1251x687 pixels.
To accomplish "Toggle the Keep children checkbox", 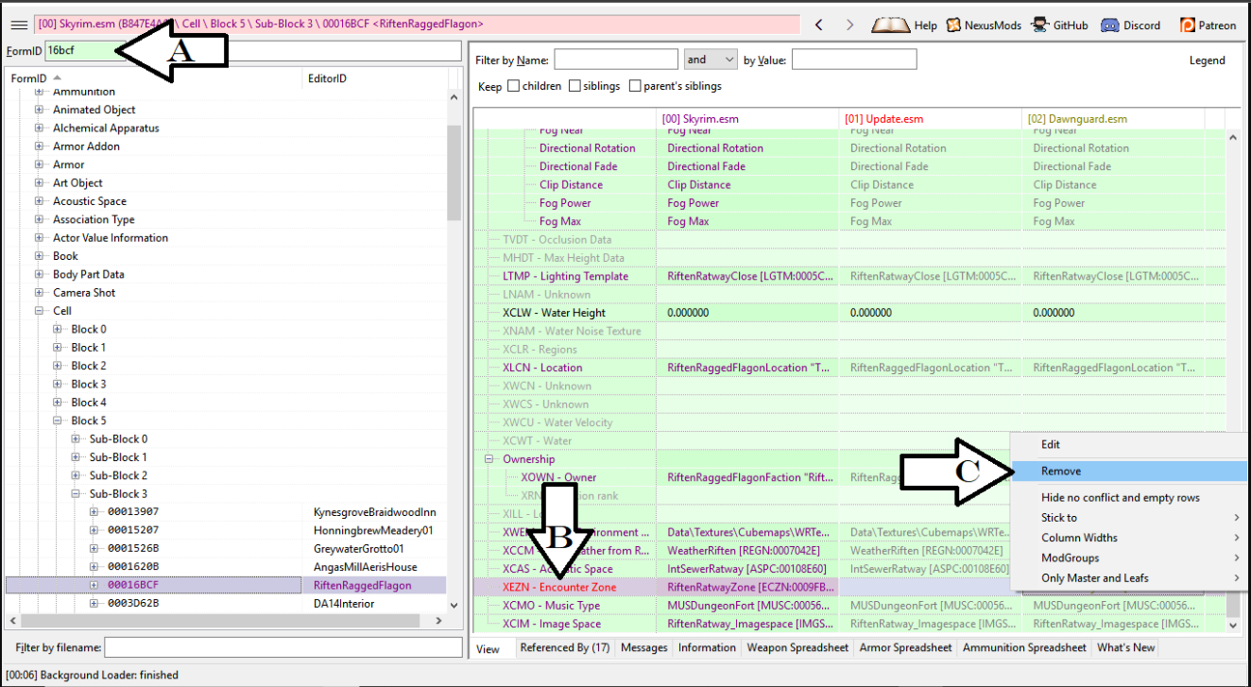I will (513, 86).
